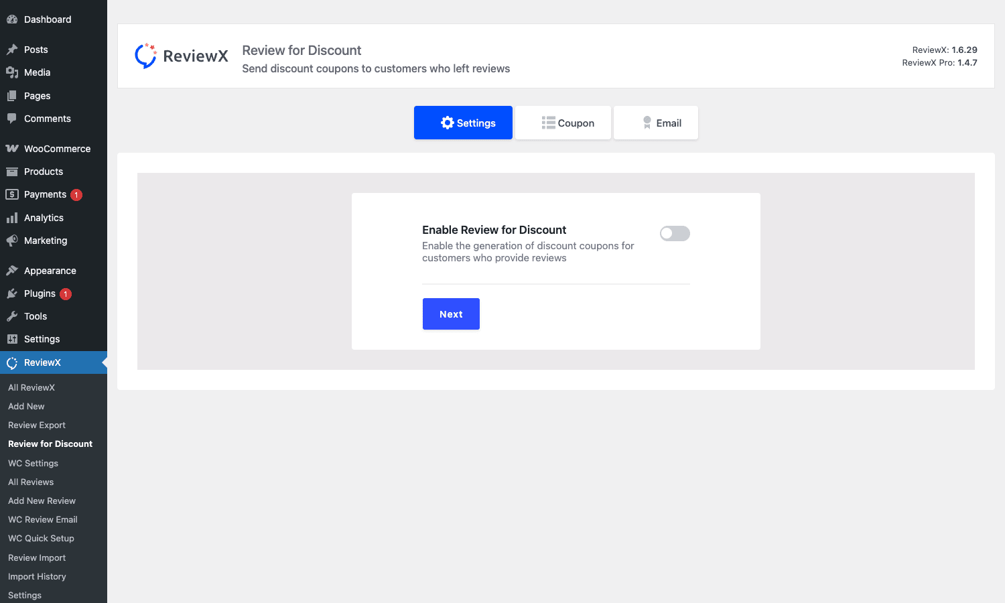The width and height of the screenshot is (1005, 603).
Task: Switch to the Coupon tab
Action: [563, 123]
